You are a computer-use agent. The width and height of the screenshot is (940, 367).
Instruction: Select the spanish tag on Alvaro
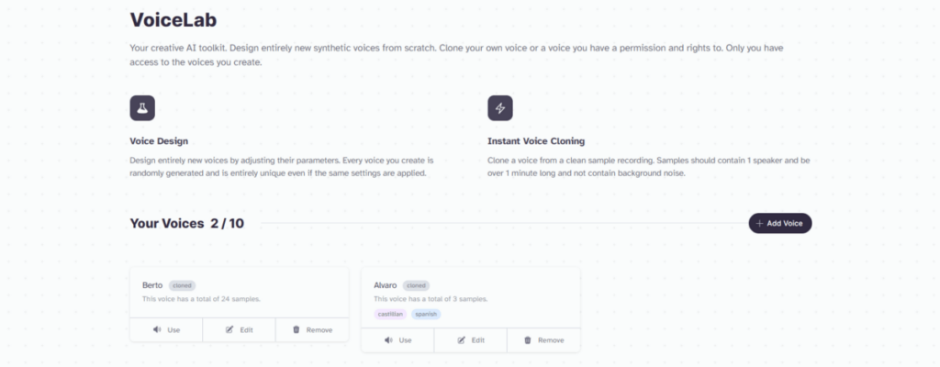pos(426,314)
